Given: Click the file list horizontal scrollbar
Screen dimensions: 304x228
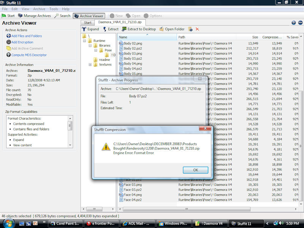Looking at the screenshot, I should pos(187,209).
